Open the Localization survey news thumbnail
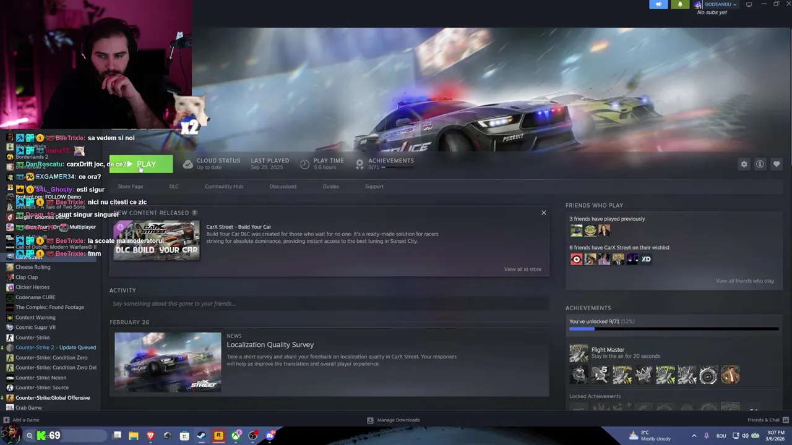The height and width of the screenshot is (445, 792). [168, 362]
